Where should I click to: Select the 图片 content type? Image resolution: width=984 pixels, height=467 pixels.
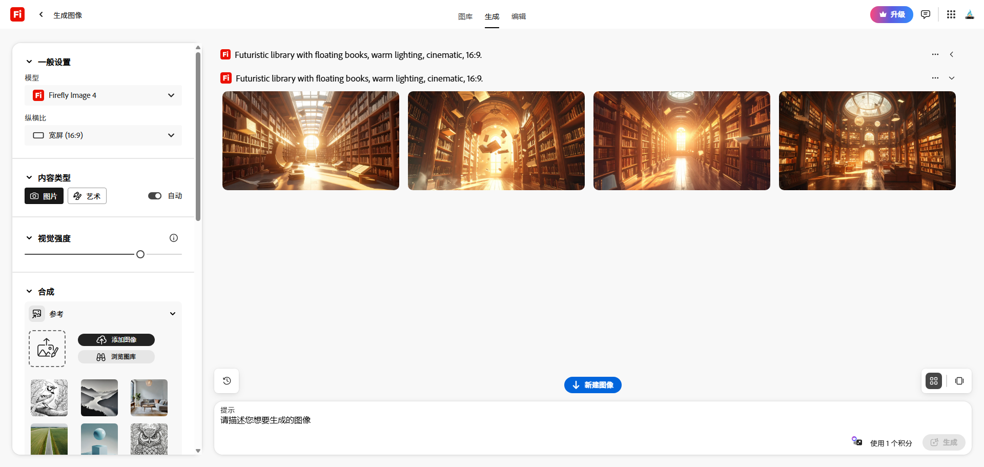click(x=44, y=196)
